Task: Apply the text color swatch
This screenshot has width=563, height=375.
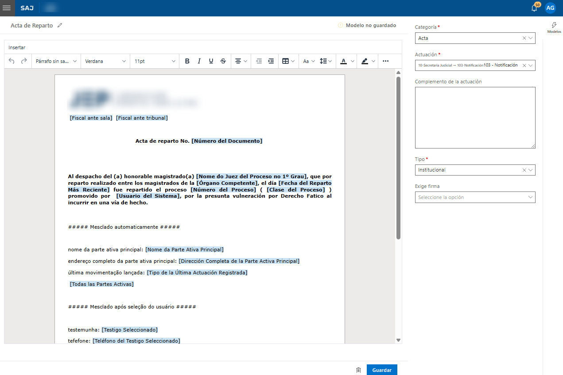Action: tap(343, 61)
